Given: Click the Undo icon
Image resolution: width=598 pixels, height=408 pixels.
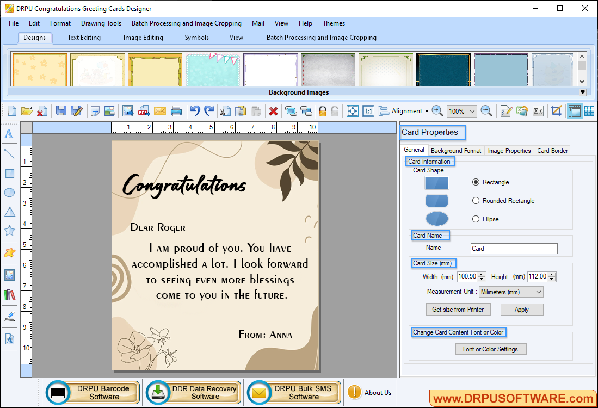Looking at the screenshot, I should pos(194,110).
